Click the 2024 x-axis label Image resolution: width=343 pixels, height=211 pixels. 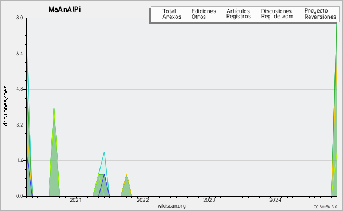coord(276,200)
